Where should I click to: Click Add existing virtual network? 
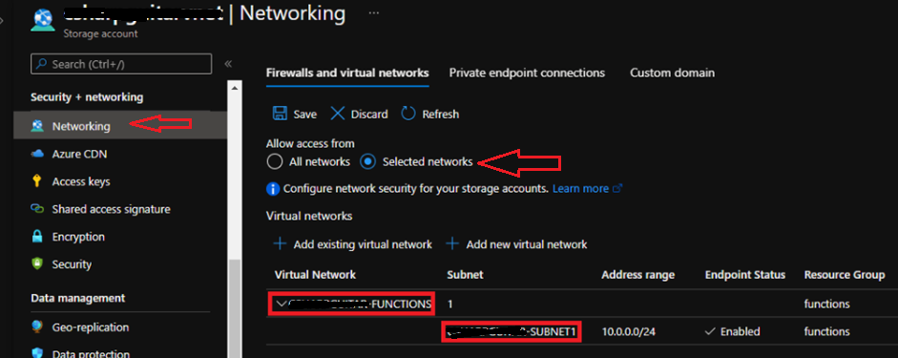click(x=363, y=244)
